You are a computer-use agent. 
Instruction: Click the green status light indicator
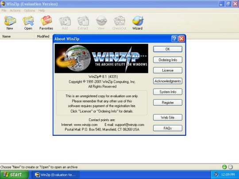click(x=224, y=167)
